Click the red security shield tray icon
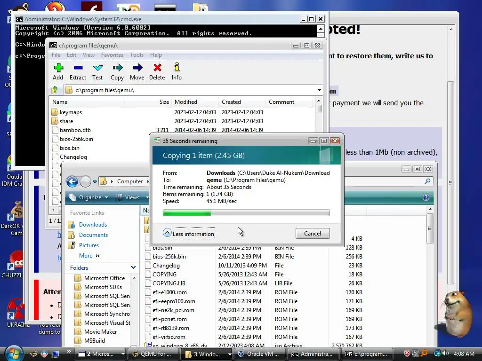This screenshot has height=361, width=482. (407, 353)
